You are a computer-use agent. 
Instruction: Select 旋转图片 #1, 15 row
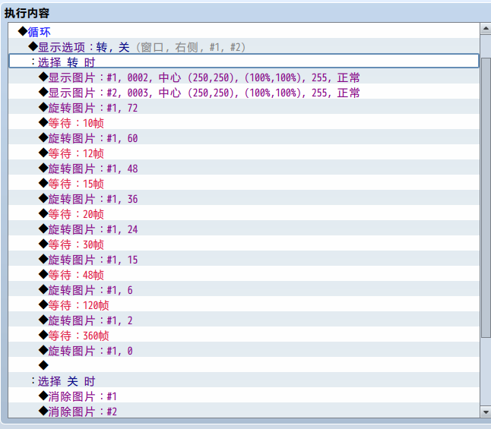coord(244,259)
